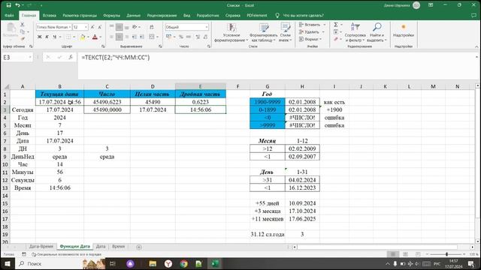Toggle middle vertical alignment
This screenshot has width=481, height=270.
click(119, 27)
